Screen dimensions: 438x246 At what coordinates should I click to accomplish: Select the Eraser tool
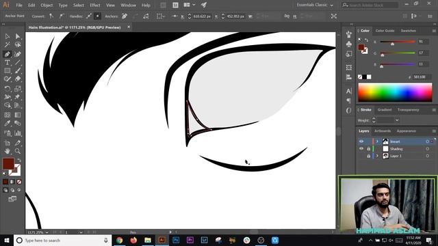point(18,79)
